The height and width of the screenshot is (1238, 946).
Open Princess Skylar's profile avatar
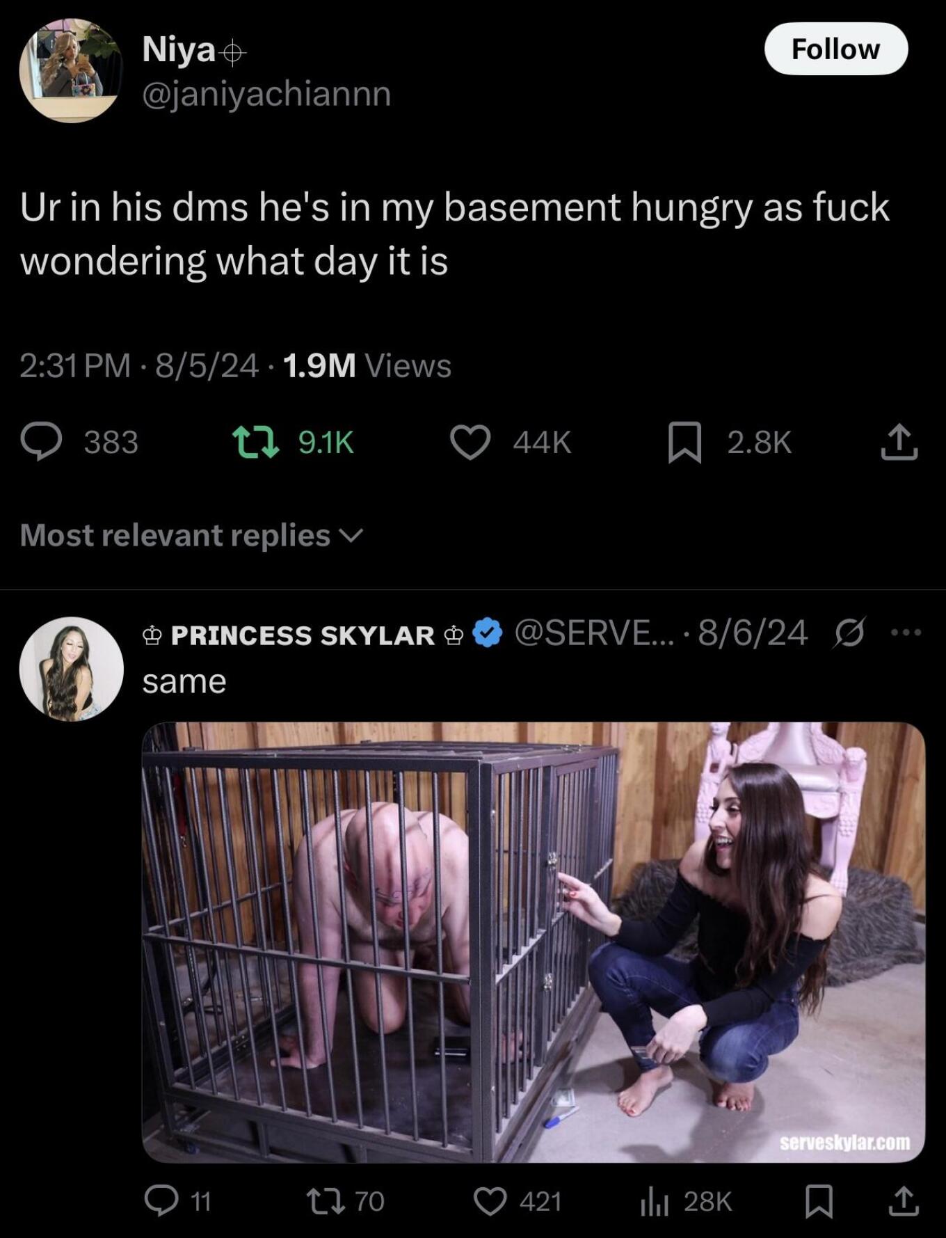click(71, 669)
